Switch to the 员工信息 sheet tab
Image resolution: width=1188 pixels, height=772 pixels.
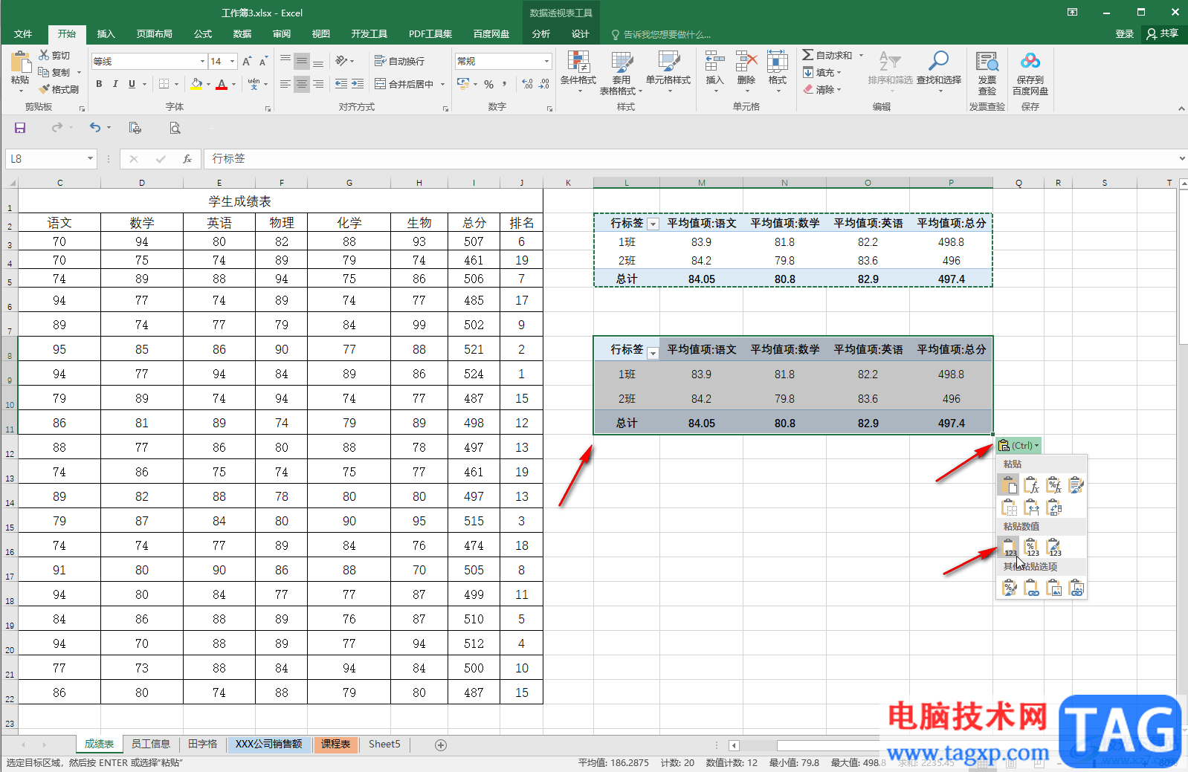[150, 744]
